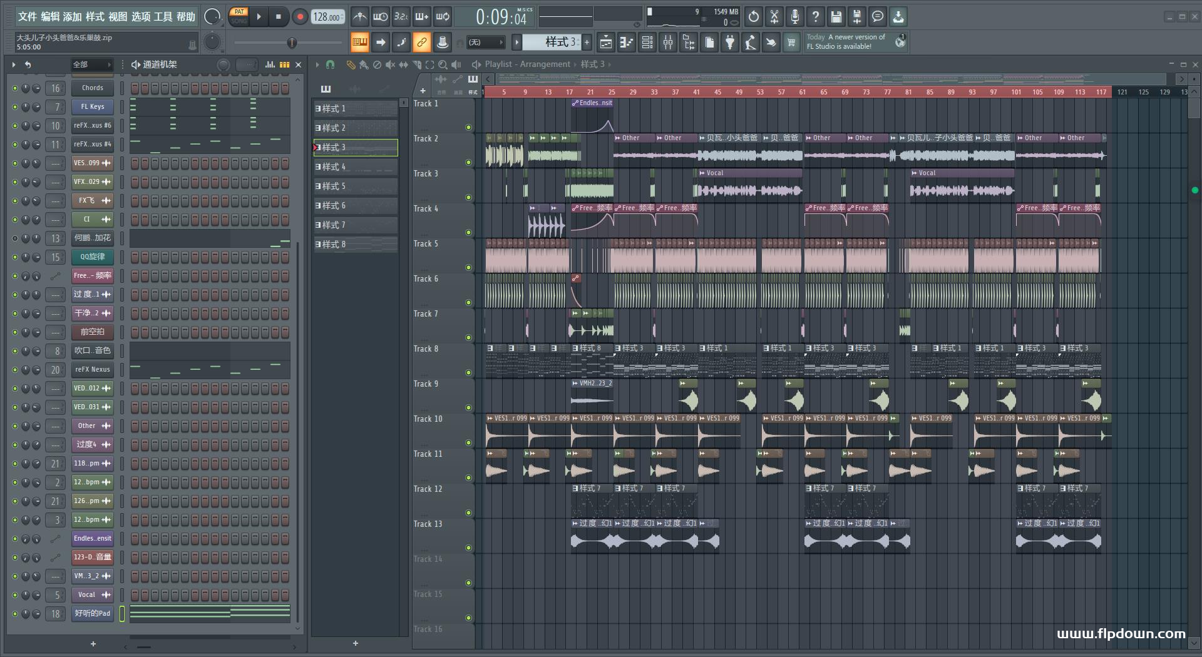
Task: Select the slice tool in playlist
Action: [x=416, y=64]
